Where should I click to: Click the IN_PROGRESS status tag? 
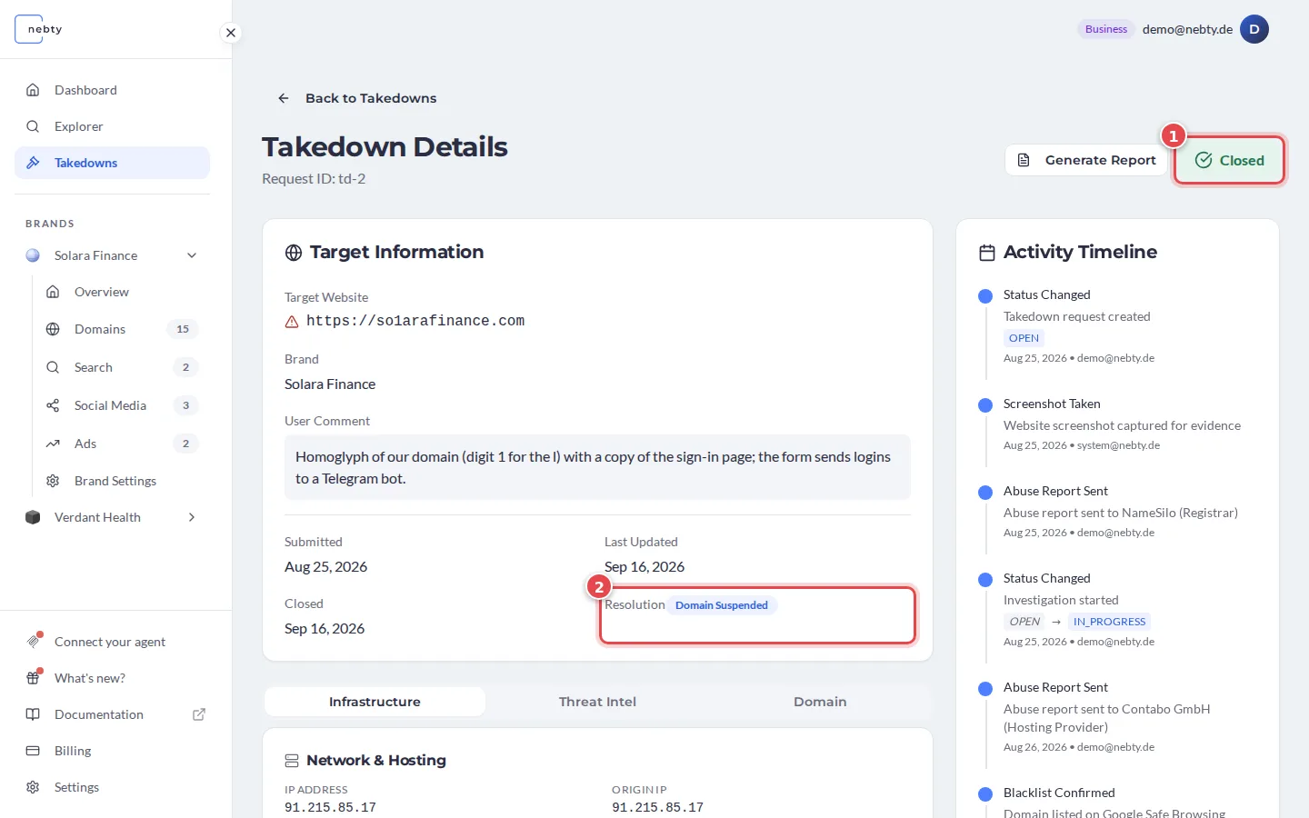point(1109,622)
